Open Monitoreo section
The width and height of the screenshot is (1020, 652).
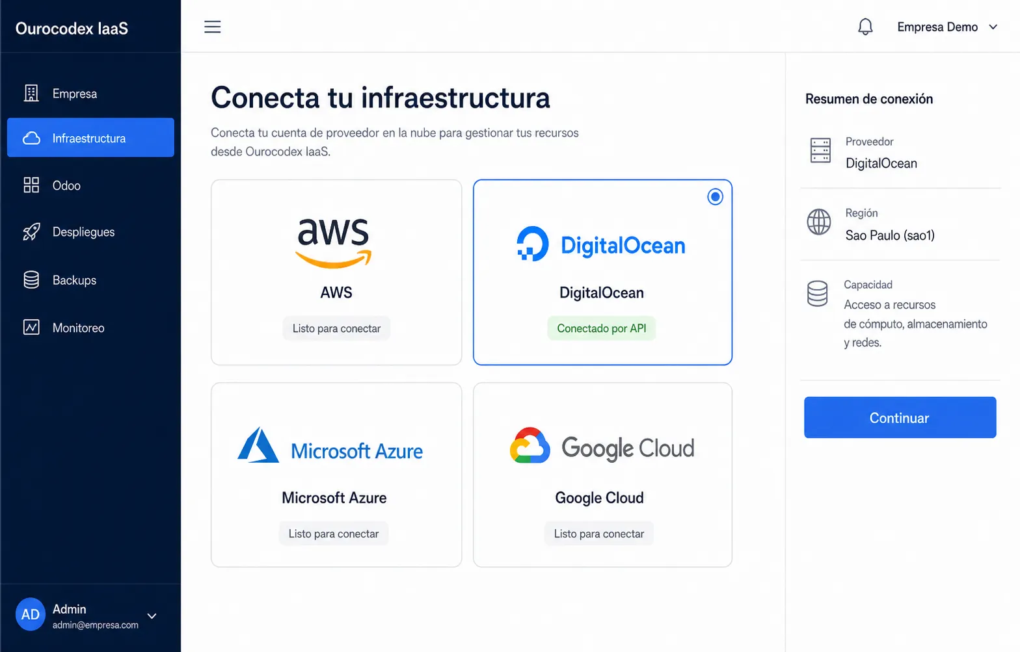tap(90, 327)
